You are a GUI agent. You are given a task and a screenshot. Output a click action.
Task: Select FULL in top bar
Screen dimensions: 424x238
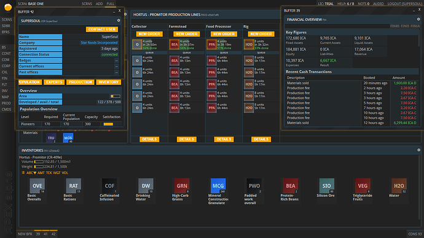111,4
